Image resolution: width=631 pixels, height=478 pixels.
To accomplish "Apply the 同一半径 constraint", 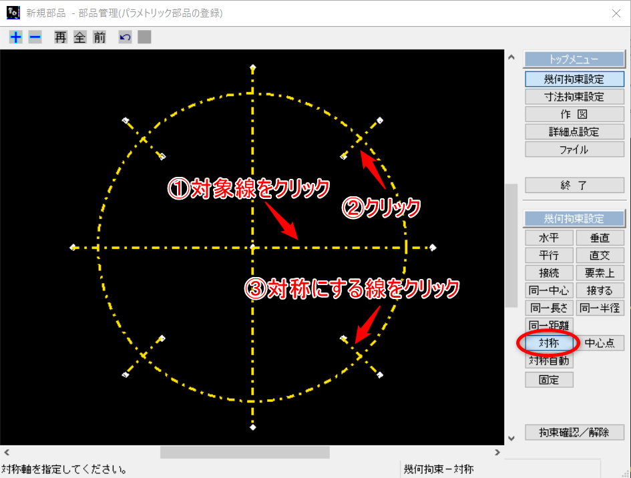I will pyautogui.click(x=600, y=308).
